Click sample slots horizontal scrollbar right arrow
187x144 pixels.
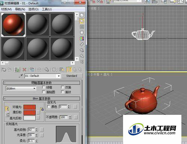73,63
